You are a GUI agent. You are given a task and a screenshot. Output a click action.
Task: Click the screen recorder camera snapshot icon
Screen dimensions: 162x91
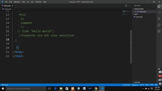[160, 72]
